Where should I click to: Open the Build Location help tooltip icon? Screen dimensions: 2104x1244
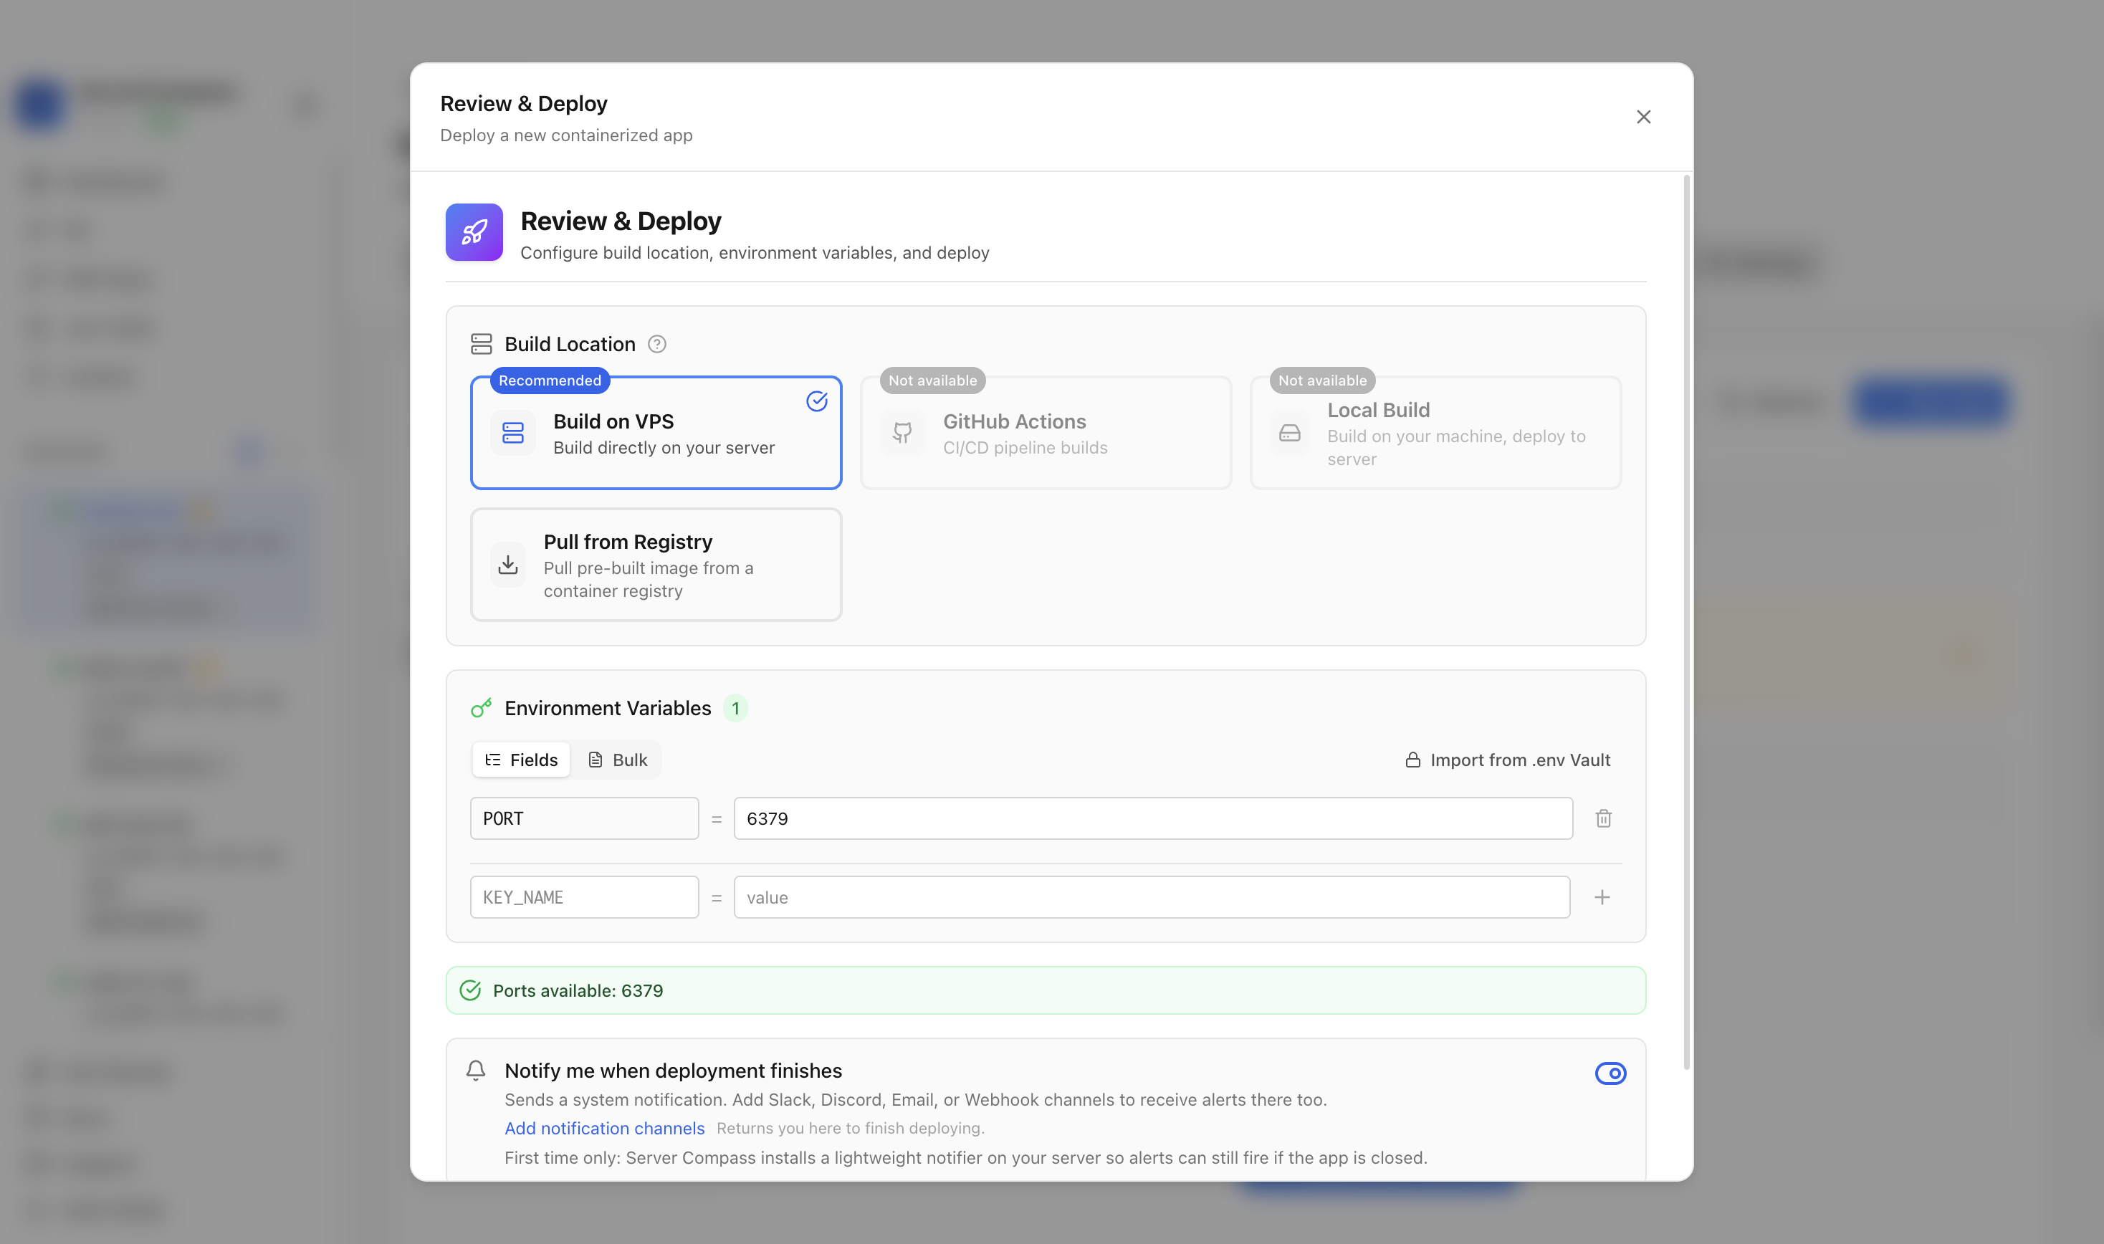(x=657, y=344)
